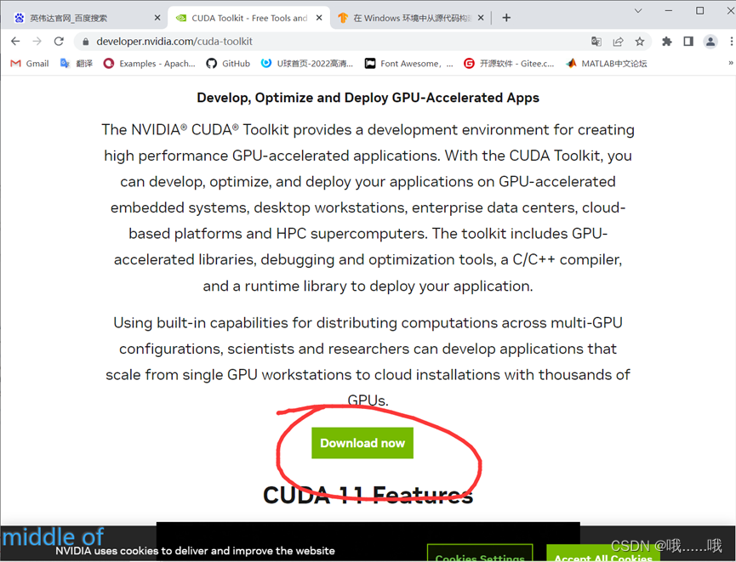
Task: Go back to the previous page
Action: (15, 42)
